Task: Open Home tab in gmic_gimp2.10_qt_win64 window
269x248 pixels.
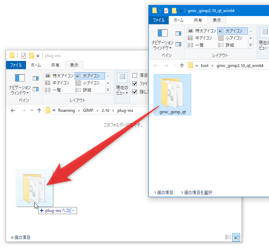Action: [x=179, y=20]
